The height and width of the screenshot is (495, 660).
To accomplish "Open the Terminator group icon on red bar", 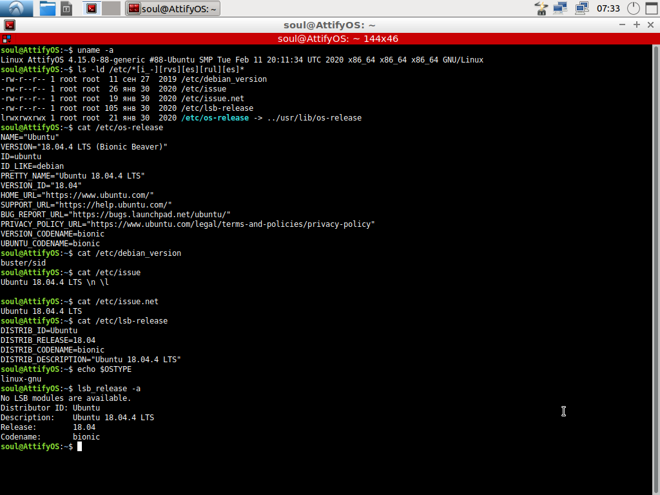I will tap(6, 39).
